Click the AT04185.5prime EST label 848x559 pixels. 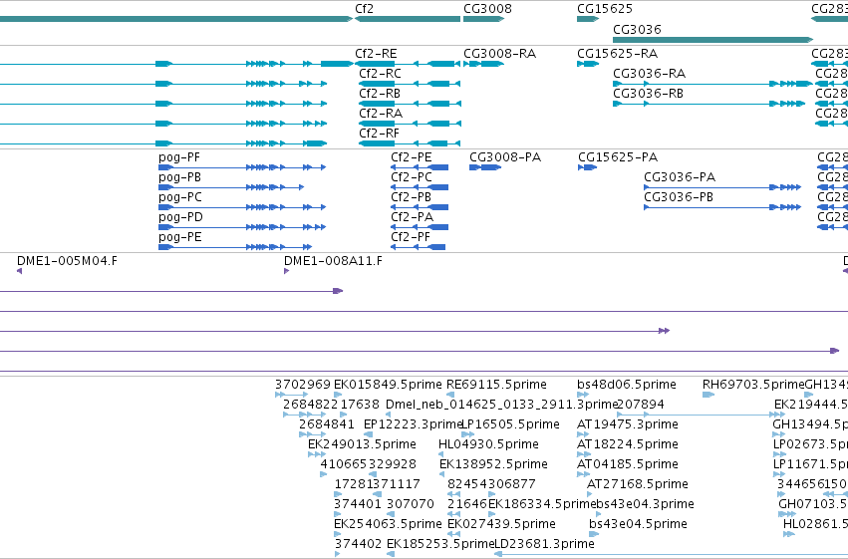[x=628, y=465]
